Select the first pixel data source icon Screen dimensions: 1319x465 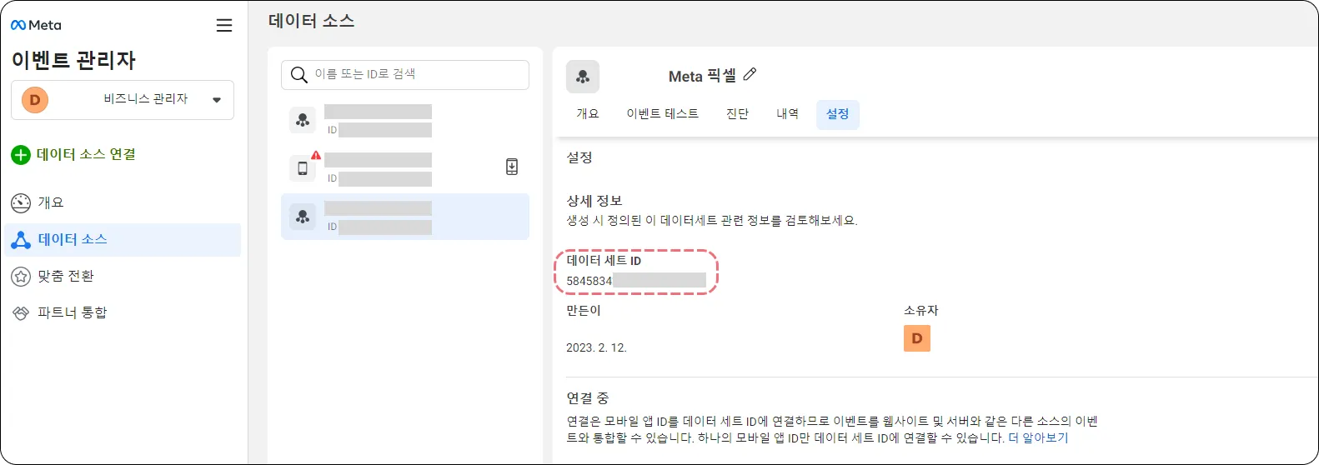tap(303, 120)
